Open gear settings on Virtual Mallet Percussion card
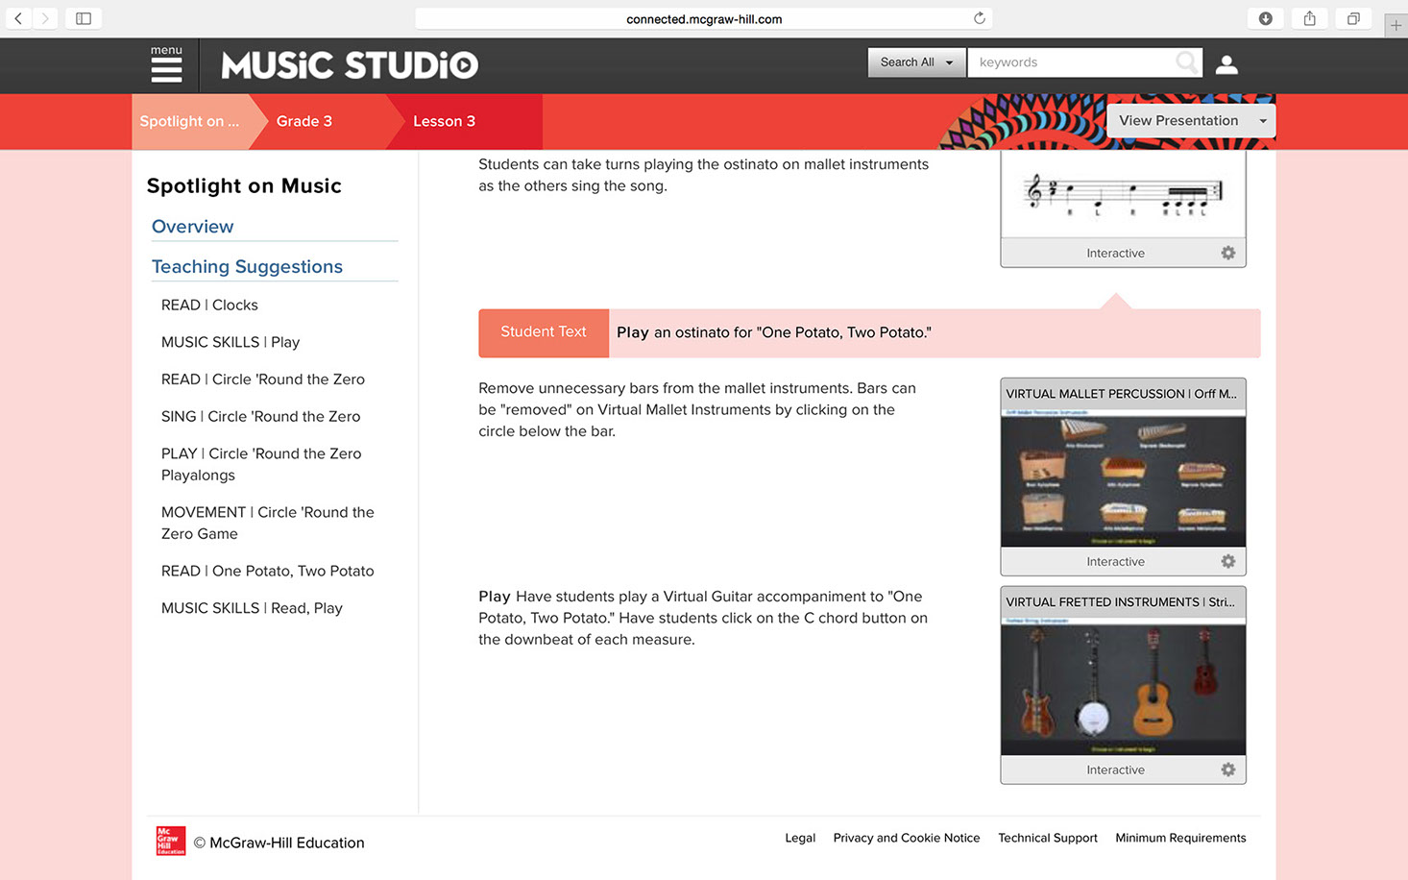 [x=1227, y=561]
